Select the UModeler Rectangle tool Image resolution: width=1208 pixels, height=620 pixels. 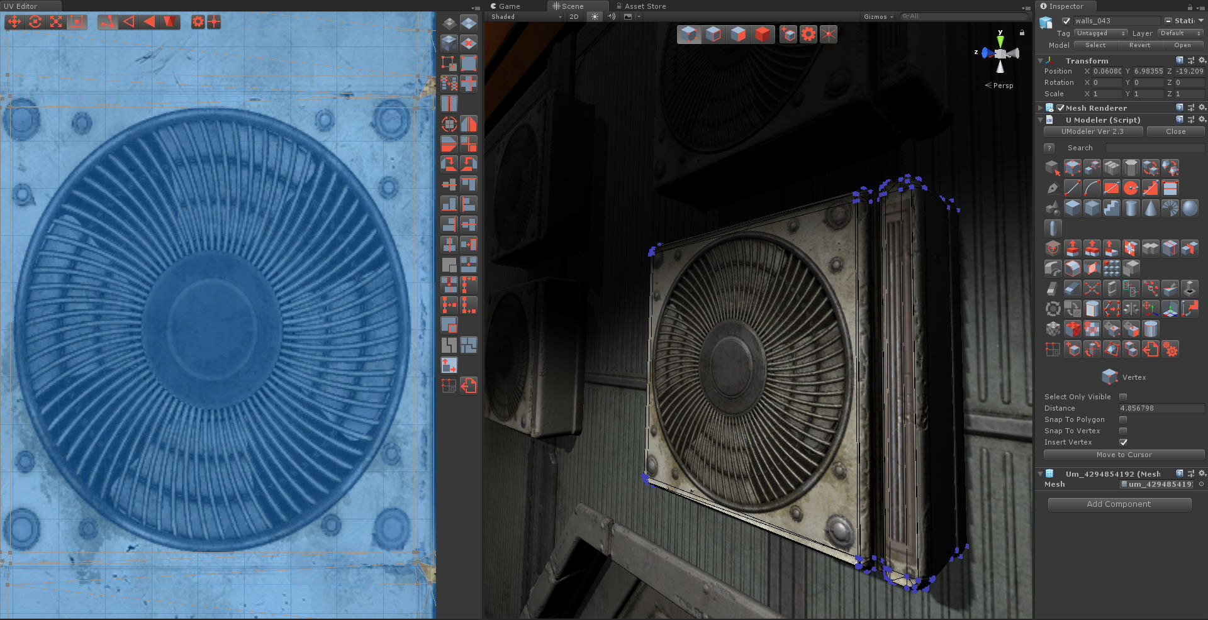[x=1112, y=187]
